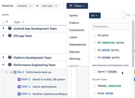Screen dimensions: 135x98
Task: Click the sprint list vertical scrollbar
Action: click(x=133, y=44)
